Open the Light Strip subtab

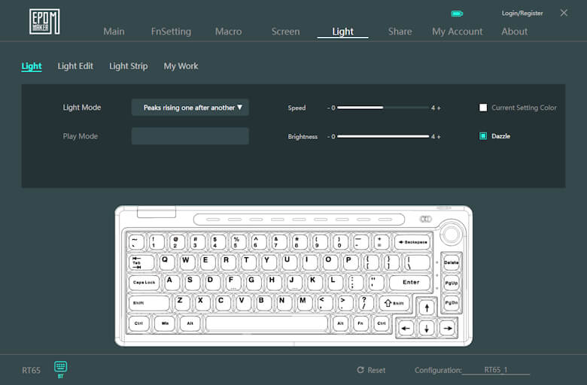pyautogui.click(x=128, y=66)
